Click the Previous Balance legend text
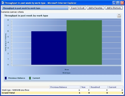Image resolution: width=125 pixels, height=96 pixels. 17,78
